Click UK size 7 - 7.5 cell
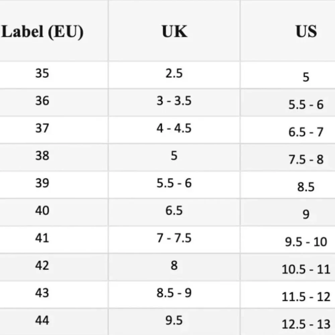This screenshot has height=335, width=335. pos(174,240)
